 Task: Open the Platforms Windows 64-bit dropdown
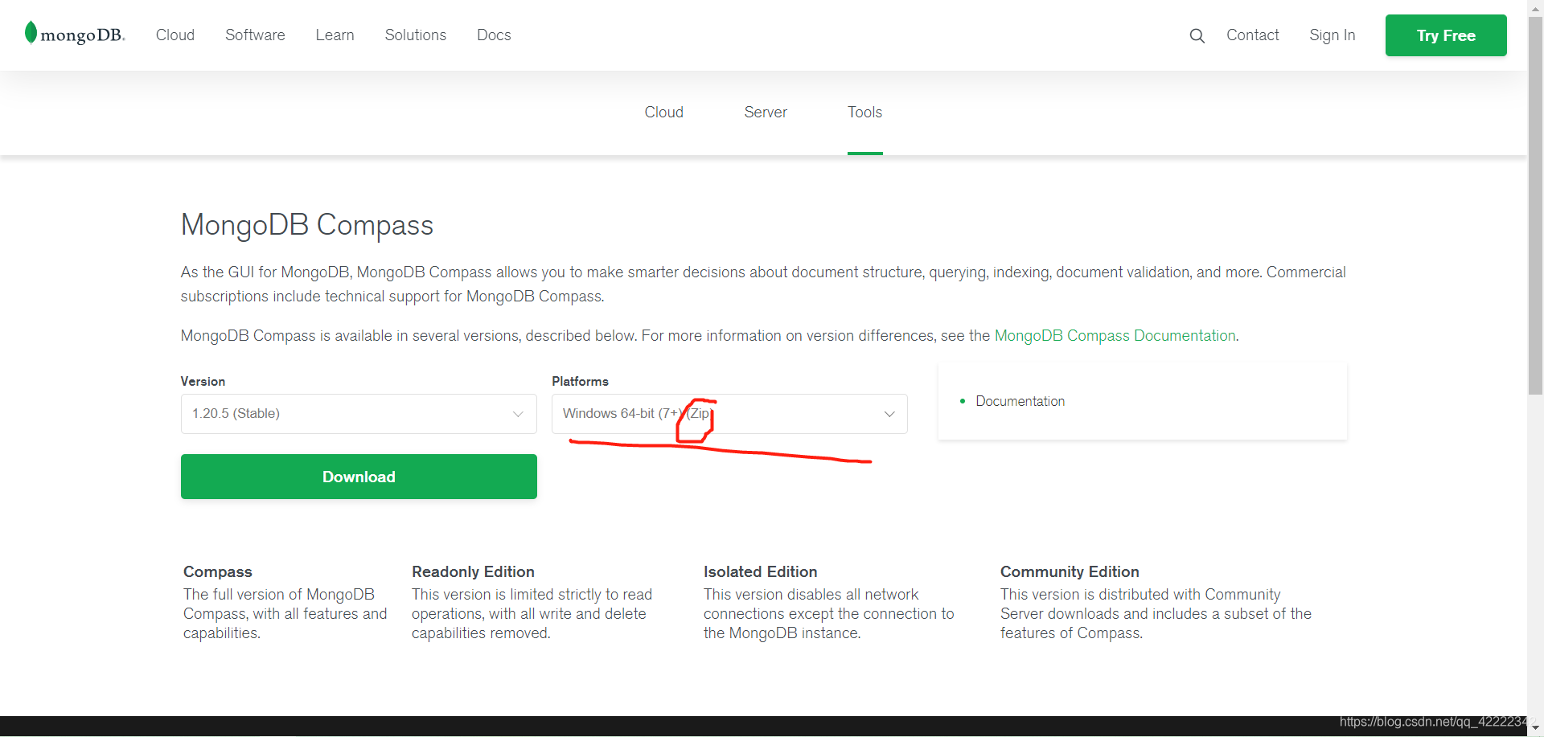coord(729,414)
